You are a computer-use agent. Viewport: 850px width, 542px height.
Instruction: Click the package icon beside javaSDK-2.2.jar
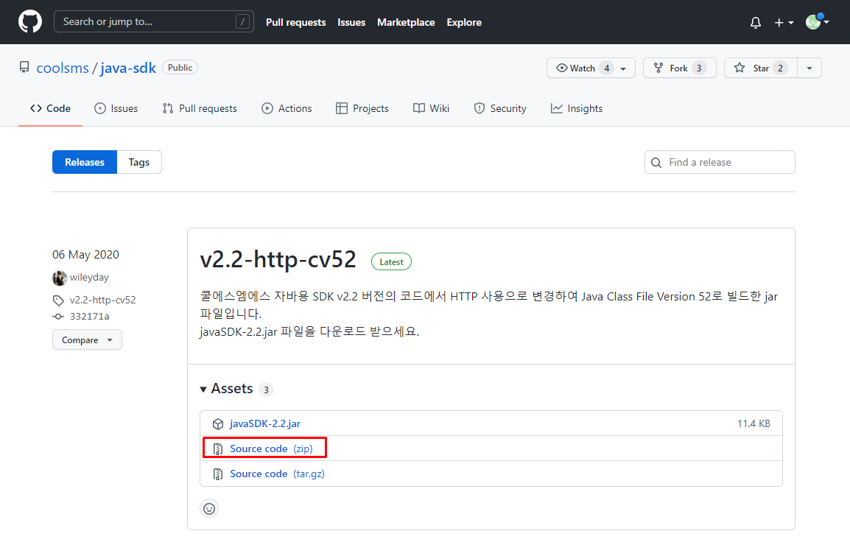point(218,424)
